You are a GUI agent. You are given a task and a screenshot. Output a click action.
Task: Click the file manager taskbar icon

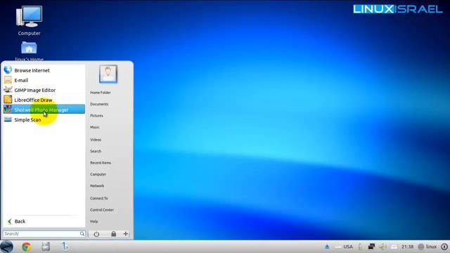click(46, 247)
